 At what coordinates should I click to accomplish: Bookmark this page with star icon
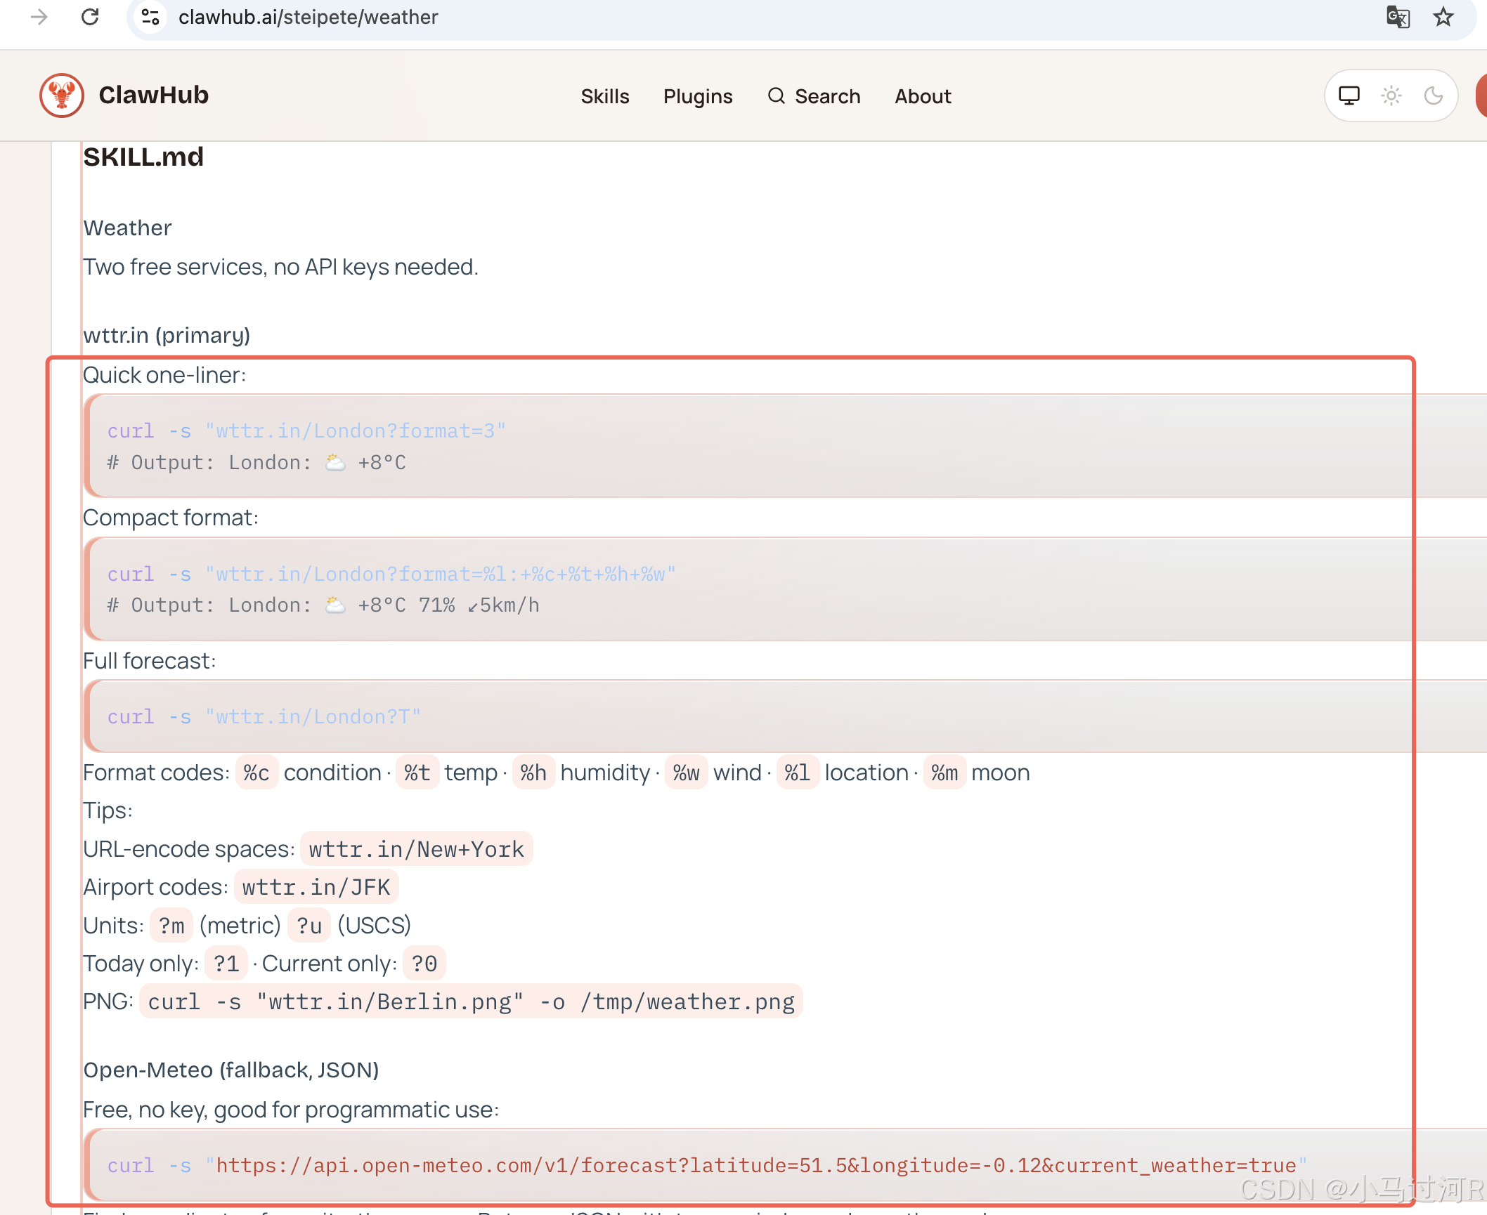1443,17
